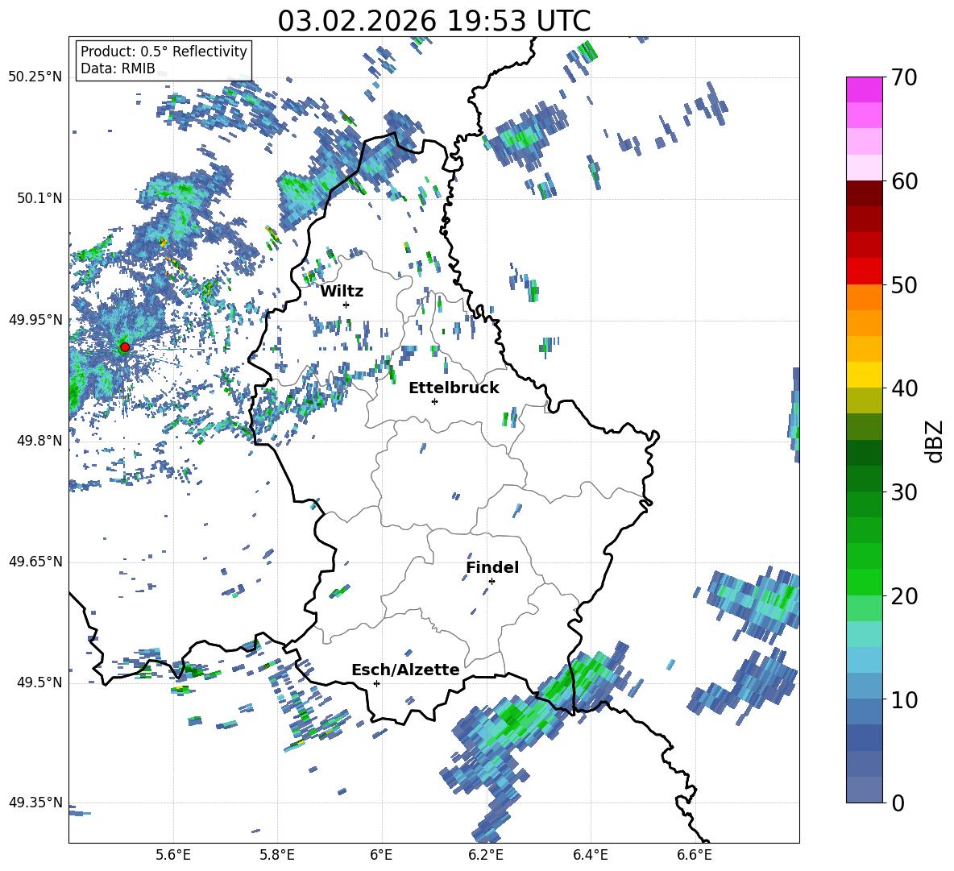Click the 5.6°E longitude label
Screen dimensions: 954x871
[172, 855]
